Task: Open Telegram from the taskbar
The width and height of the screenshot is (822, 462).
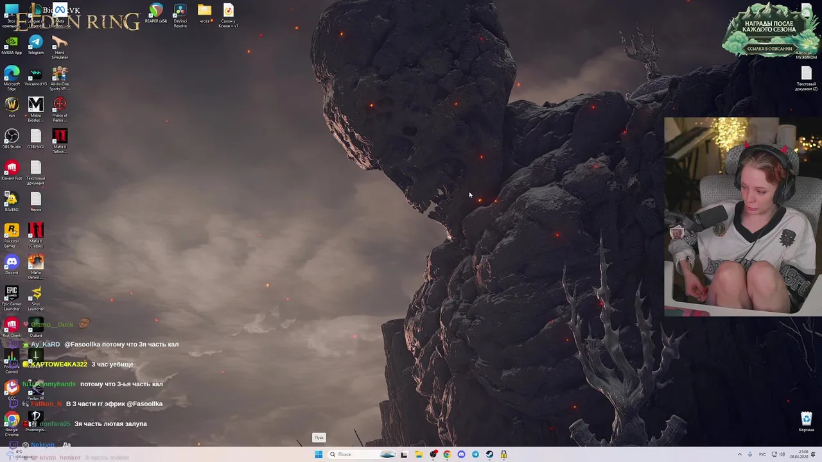Action: click(475, 454)
